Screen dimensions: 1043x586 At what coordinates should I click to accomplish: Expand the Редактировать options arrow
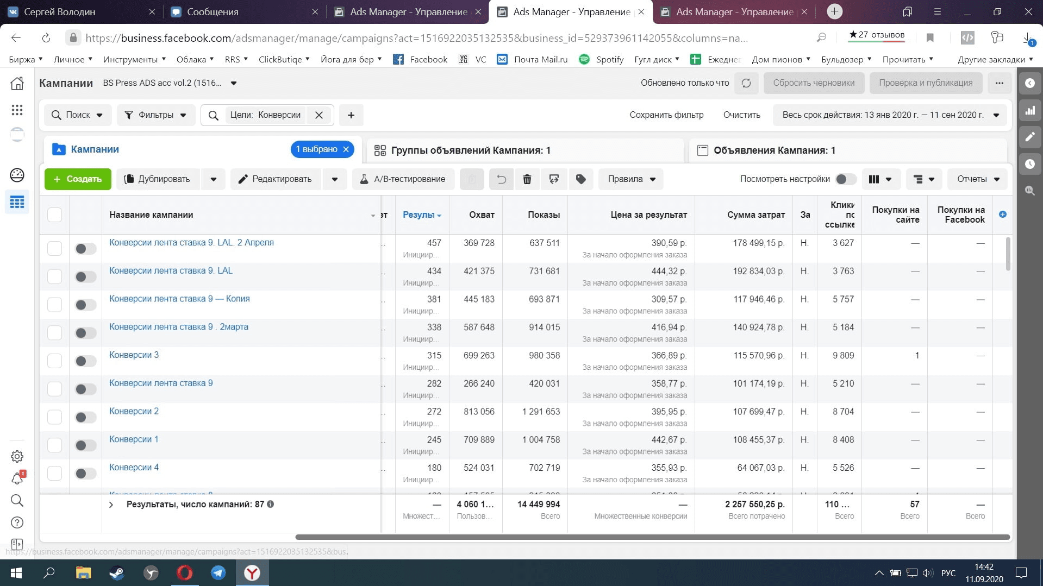point(335,179)
